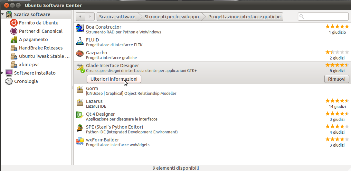The image size is (351, 171).
Task: Click the Partner di Canonical circle icon
Action: pyautogui.click(x=14, y=31)
